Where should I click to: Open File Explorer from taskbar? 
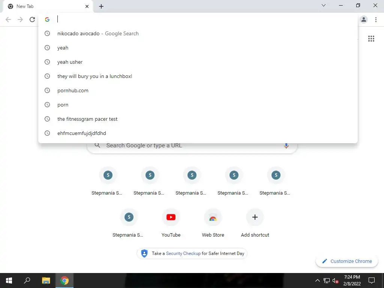click(x=46, y=280)
